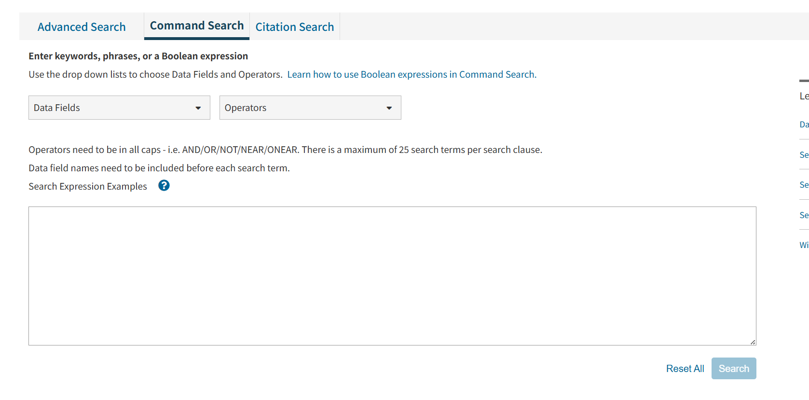Screen dimensions: 809x400
Task: Click the Reset All button
Action: tap(685, 368)
